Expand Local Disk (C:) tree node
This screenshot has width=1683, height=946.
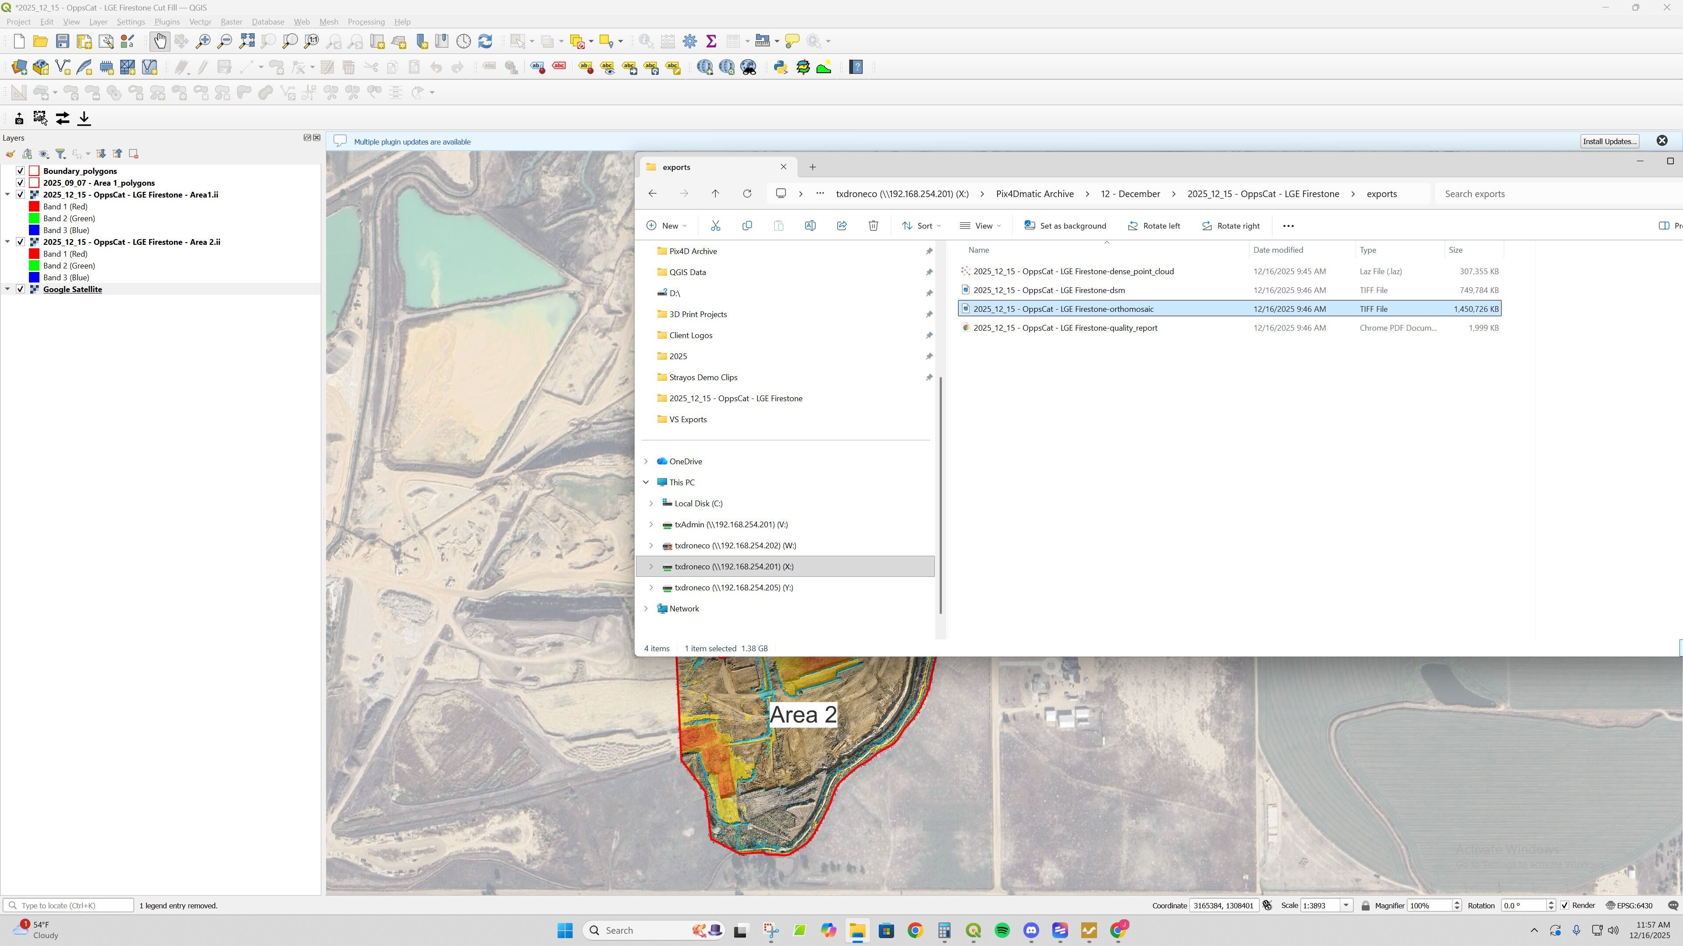point(651,503)
